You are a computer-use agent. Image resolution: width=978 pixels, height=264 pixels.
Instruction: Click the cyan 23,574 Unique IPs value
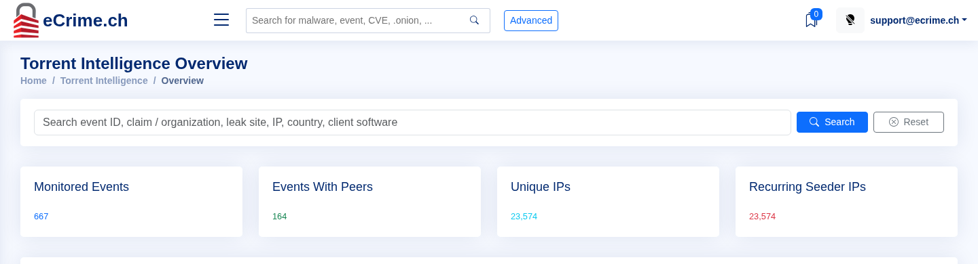pos(524,217)
